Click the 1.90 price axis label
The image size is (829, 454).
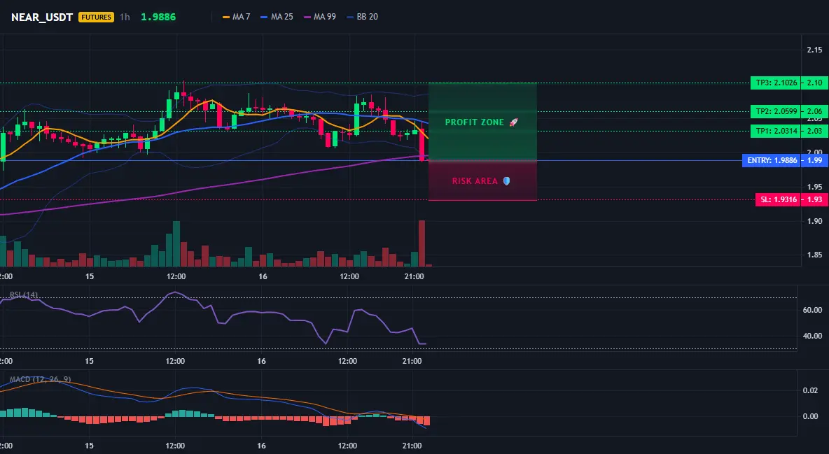[x=815, y=221]
